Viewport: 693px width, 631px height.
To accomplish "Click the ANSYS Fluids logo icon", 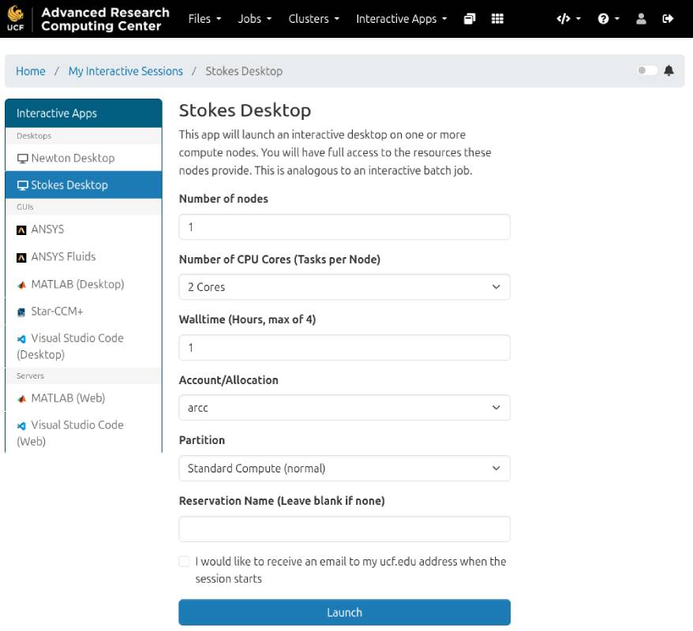I will pos(21,257).
